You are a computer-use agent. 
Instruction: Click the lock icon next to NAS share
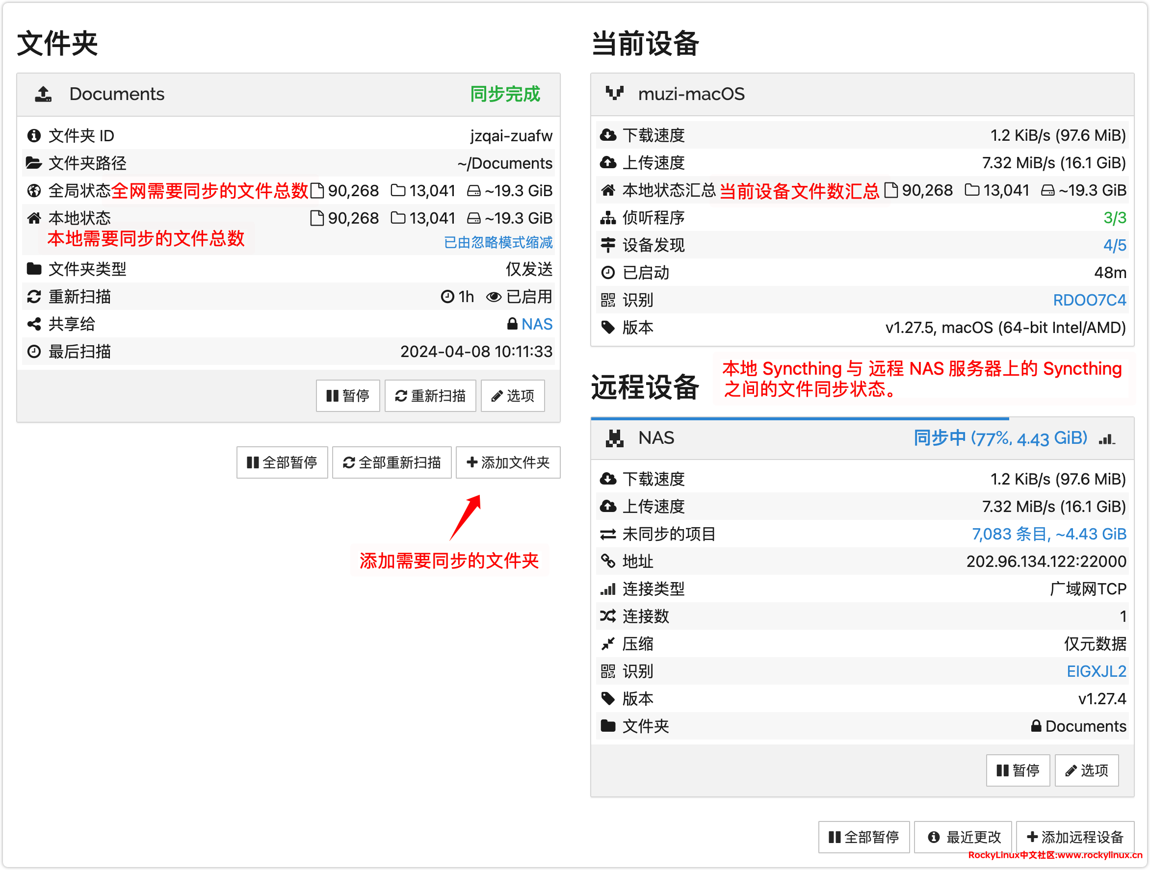tap(512, 324)
